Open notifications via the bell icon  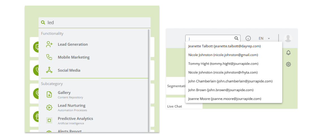tap(288, 53)
